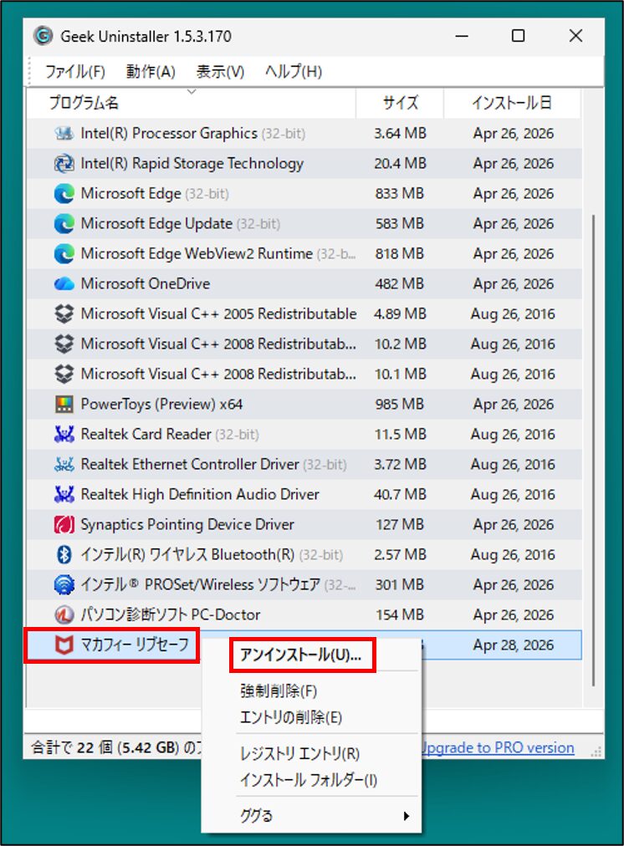The width and height of the screenshot is (624, 846).
Task: Choose レジストリ エントリ(R) in context menu
Action: pos(299,754)
